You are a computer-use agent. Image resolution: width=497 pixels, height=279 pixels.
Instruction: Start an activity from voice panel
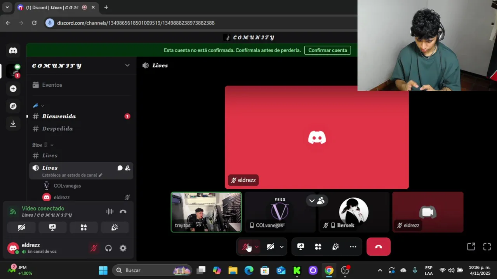pyautogui.click(x=83, y=227)
